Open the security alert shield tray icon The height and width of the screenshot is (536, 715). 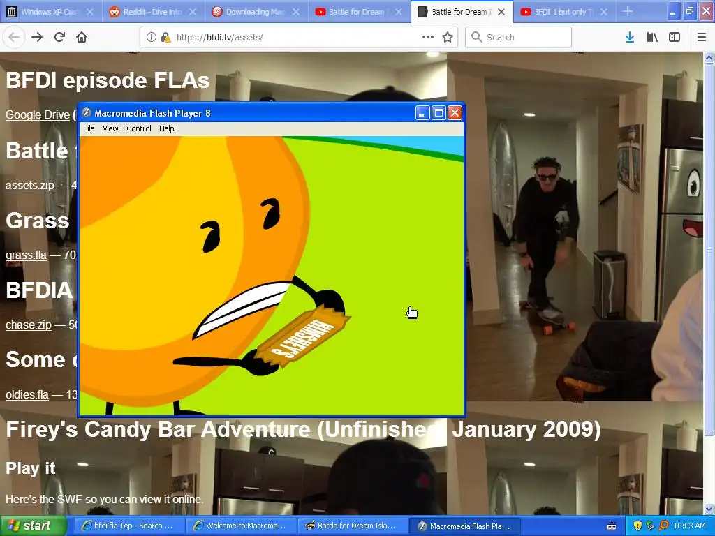point(637,526)
